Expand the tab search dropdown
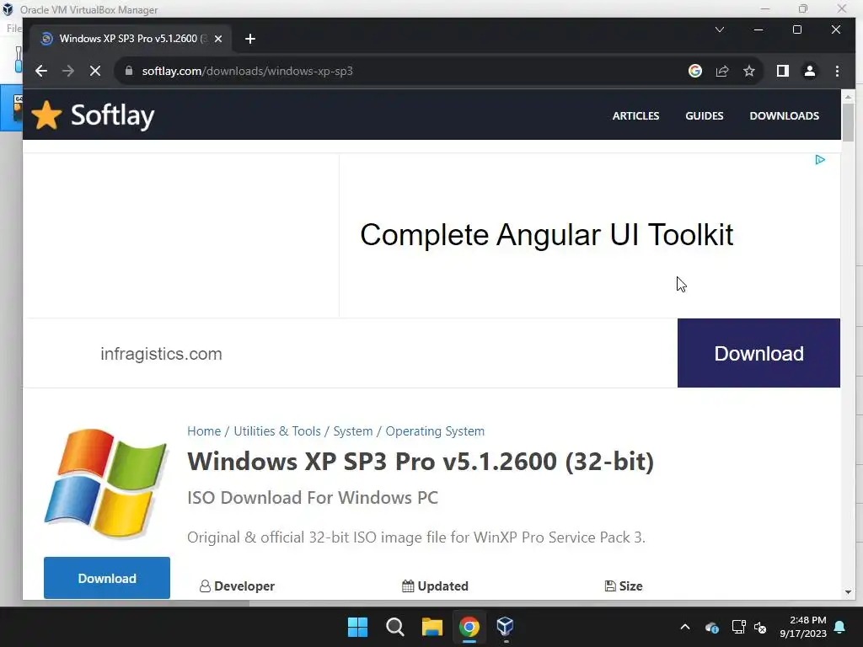Image resolution: width=863 pixels, height=647 pixels. (x=720, y=29)
